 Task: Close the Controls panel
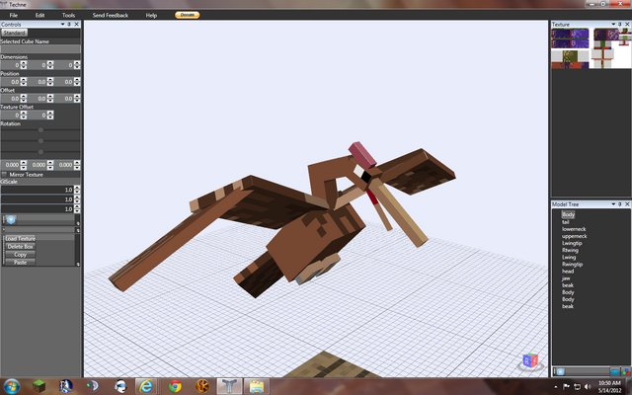click(77, 24)
